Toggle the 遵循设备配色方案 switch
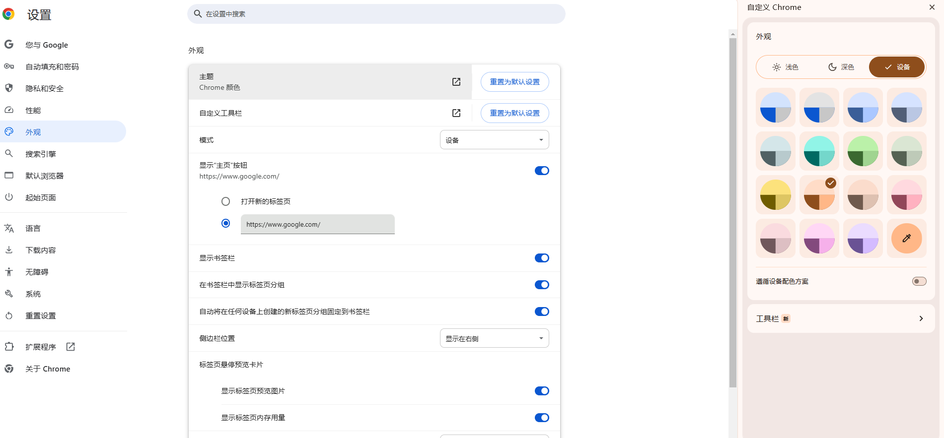944x438 pixels. pos(919,281)
